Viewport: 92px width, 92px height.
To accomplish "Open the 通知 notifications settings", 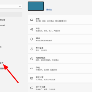I will pyautogui.click(x=60, y=39).
